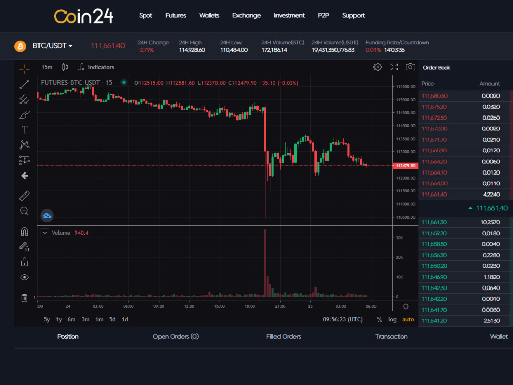Switch to the Position tab
Image resolution: width=513 pixels, height=385 pixels.
[68, 337]
